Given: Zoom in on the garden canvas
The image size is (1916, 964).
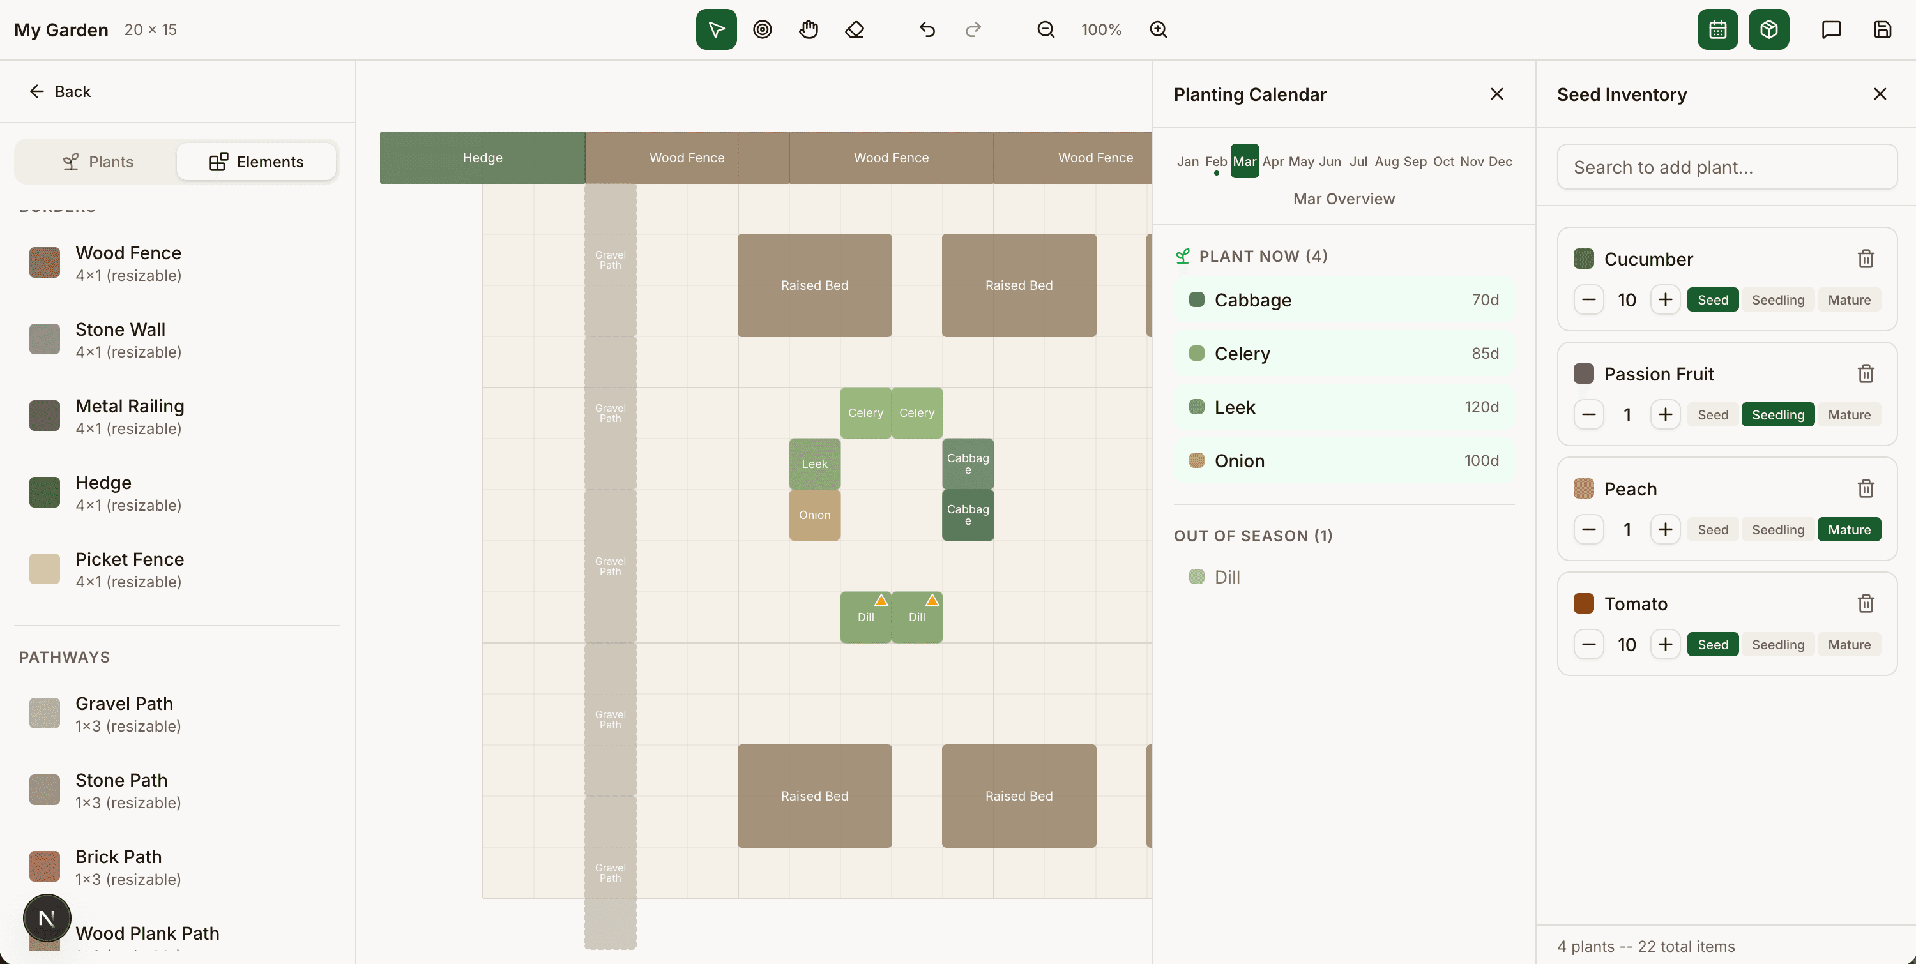Looking at the screenshot, I should (1158, 29).
